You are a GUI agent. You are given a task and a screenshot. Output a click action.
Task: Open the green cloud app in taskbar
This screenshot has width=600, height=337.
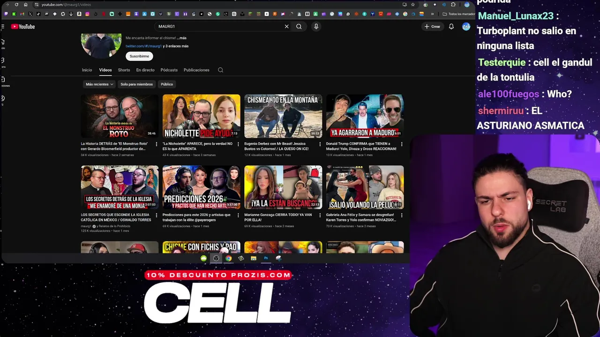tap(203, 258)
